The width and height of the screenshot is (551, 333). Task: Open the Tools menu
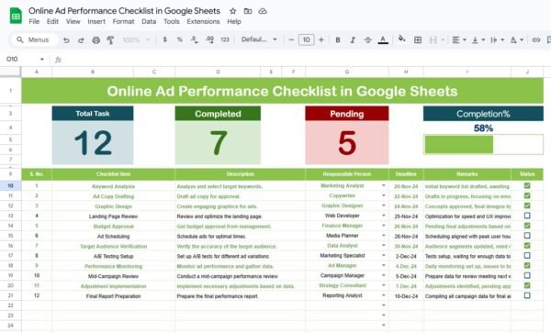click(172, 21)
